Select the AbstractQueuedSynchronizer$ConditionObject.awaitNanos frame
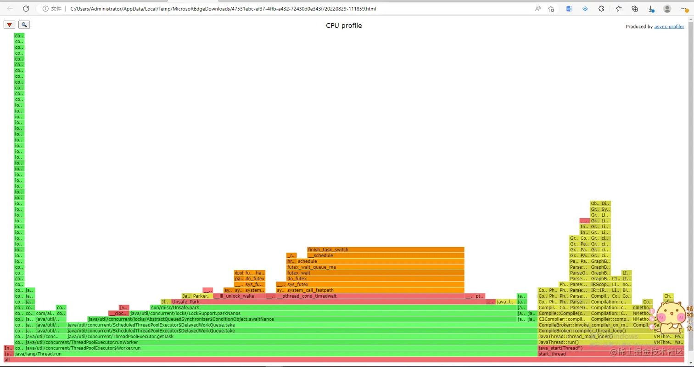The image size is (694, 367). coord(302,319)
